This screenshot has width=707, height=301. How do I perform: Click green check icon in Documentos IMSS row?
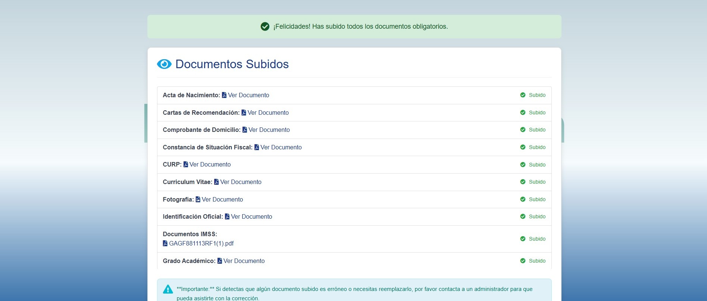523,239
